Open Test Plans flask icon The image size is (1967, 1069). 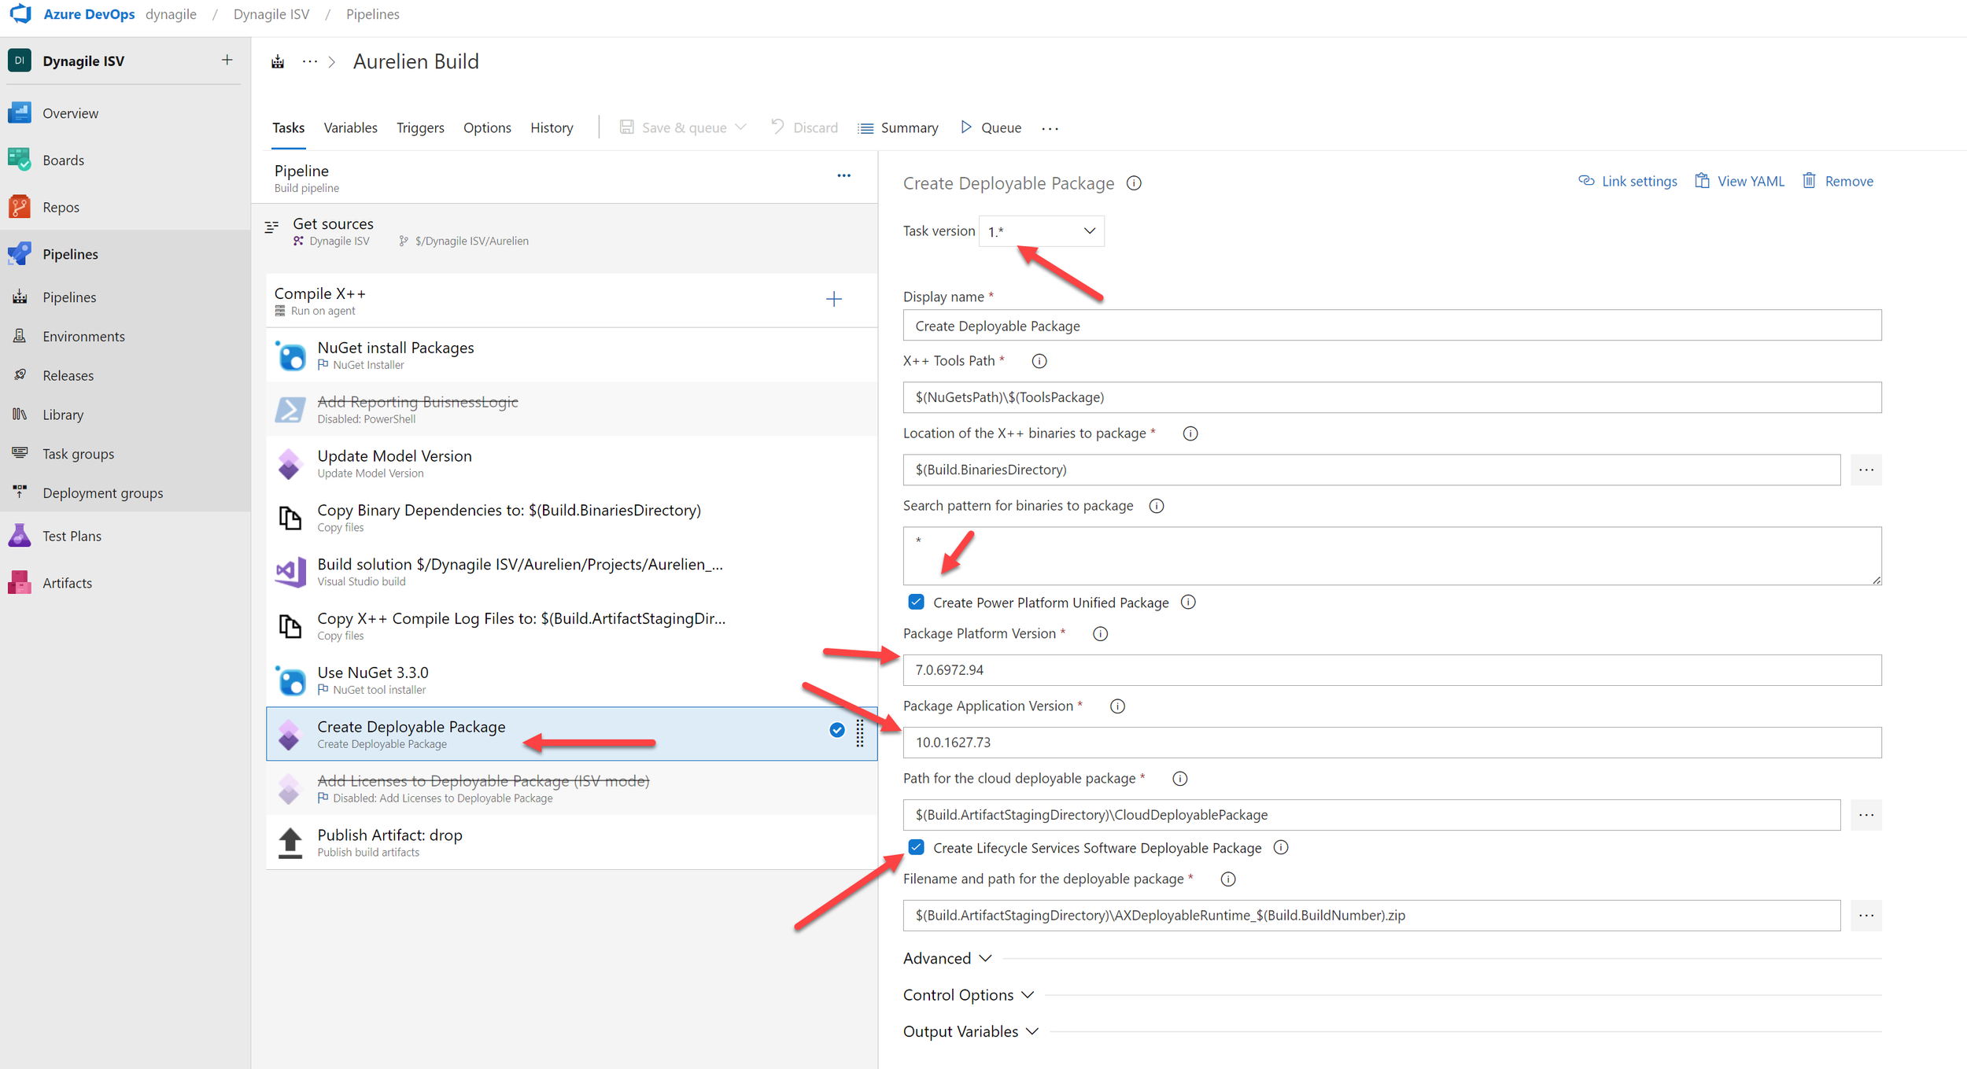20,536
